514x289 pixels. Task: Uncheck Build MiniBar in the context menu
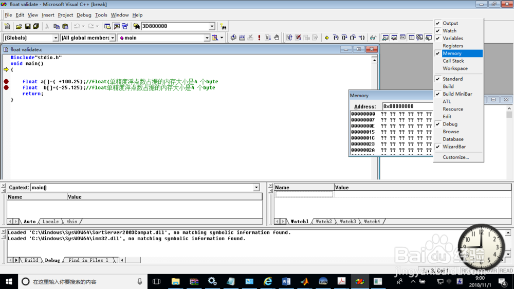coord(457,94)
